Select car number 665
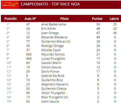This screenshot has width=121, height=104. coord(29,54)
